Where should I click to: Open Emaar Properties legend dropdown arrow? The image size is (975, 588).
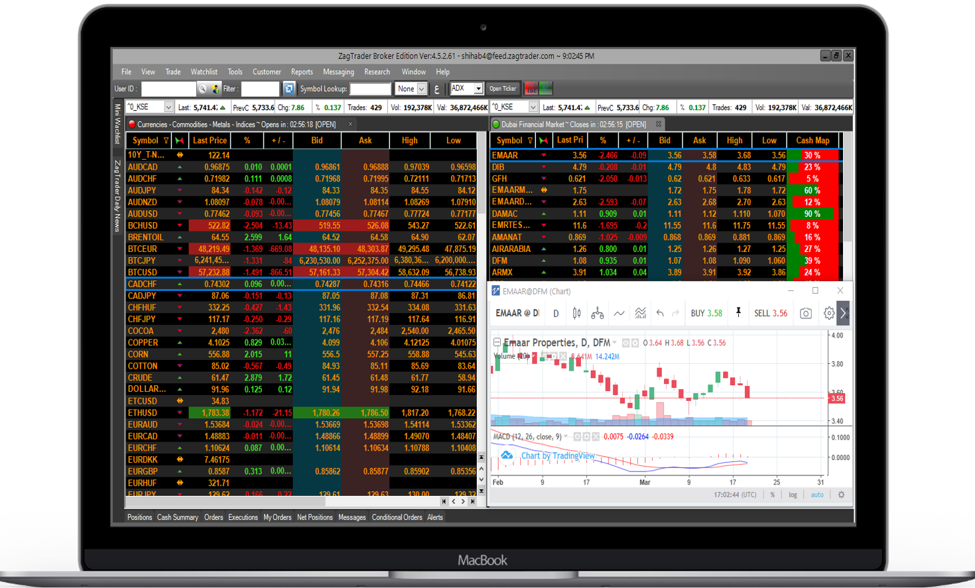pos(615,343)
